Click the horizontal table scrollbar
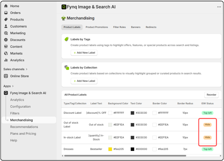This screenshot has width=224, height=161. [x=125, y=156]
